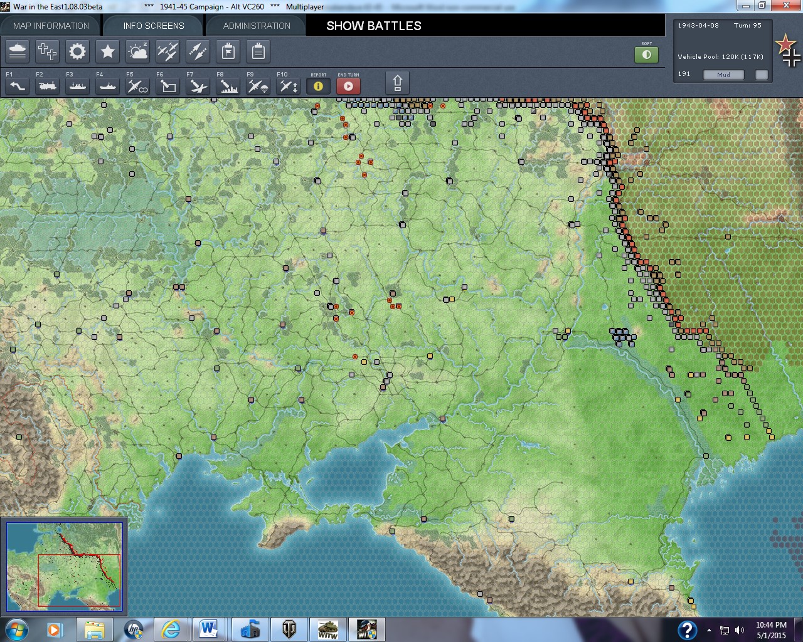Viewport: 803px width, 642px height.
Task: Click the Soviet star and cross emblem
Action: pos(787,50)
